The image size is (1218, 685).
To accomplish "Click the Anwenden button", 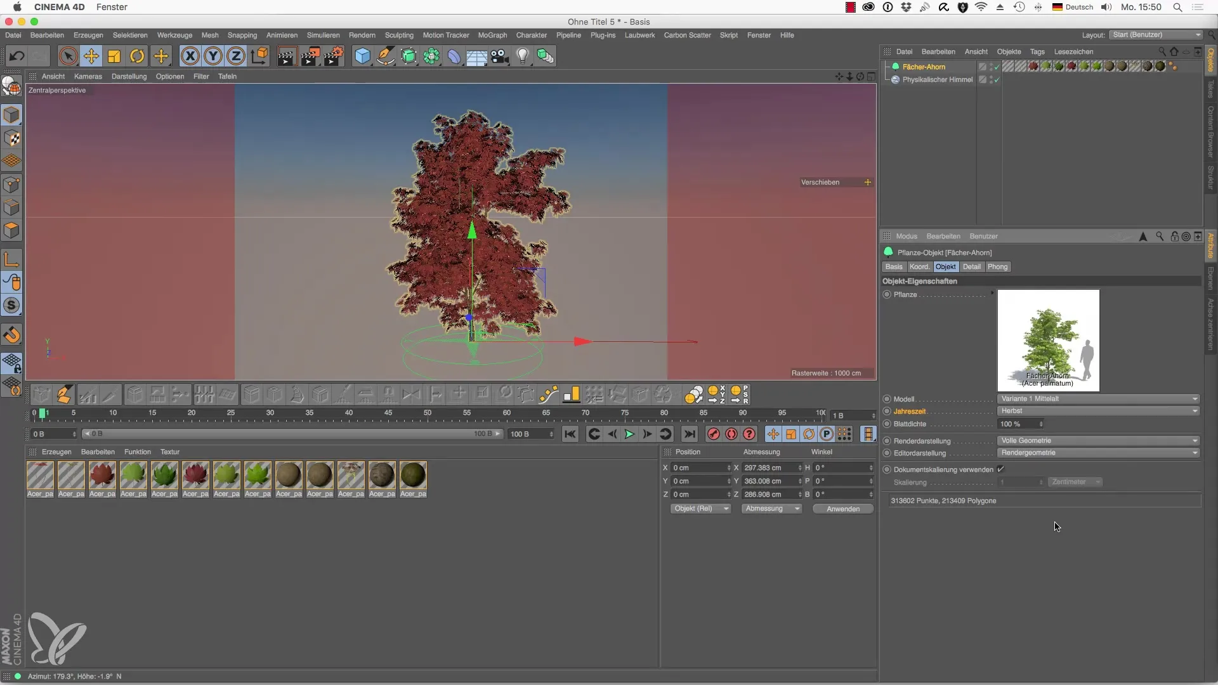I will click(843, 509).
